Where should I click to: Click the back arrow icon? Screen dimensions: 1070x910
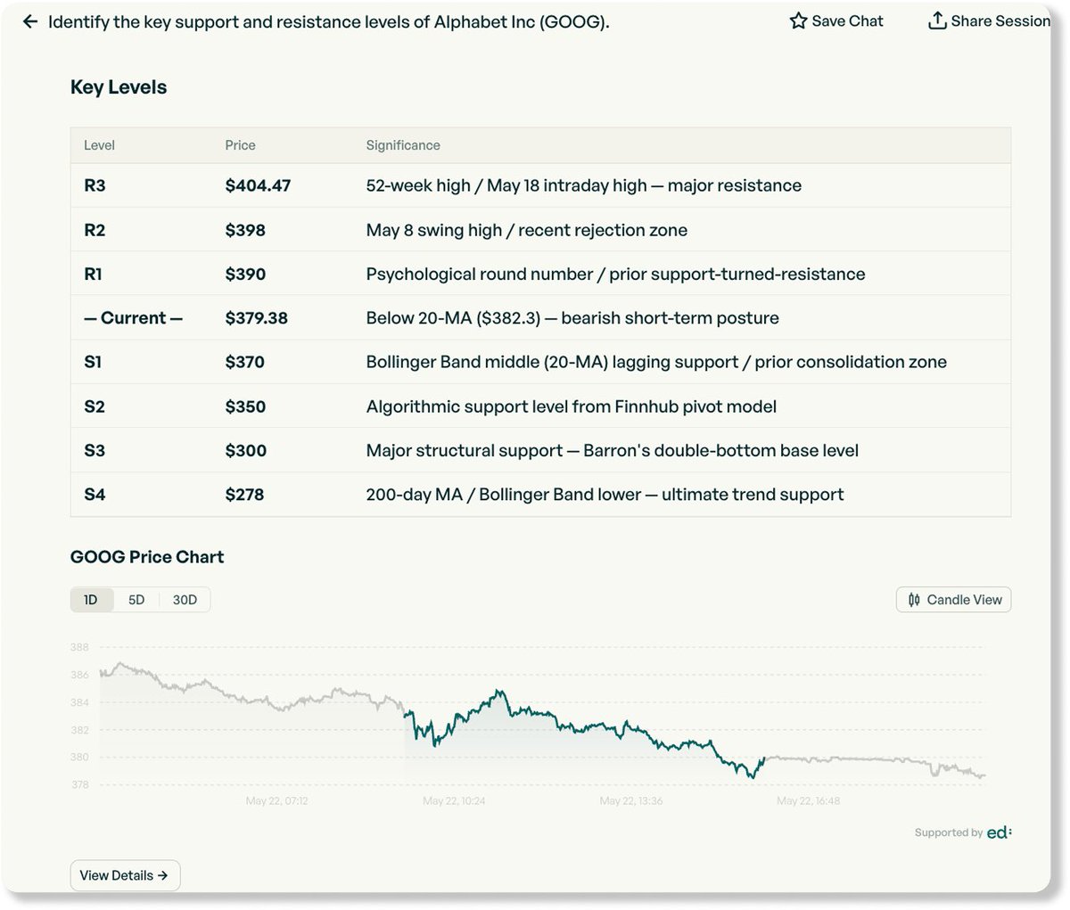tap(30, 21)
